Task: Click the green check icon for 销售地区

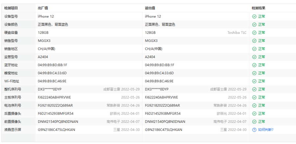Action: coord(254,49)
